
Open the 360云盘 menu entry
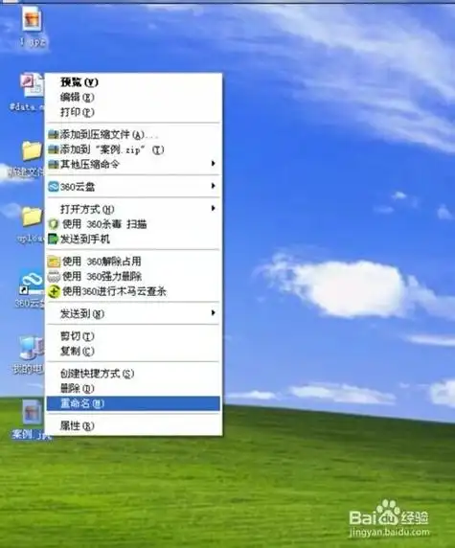[x=133, y=187]
